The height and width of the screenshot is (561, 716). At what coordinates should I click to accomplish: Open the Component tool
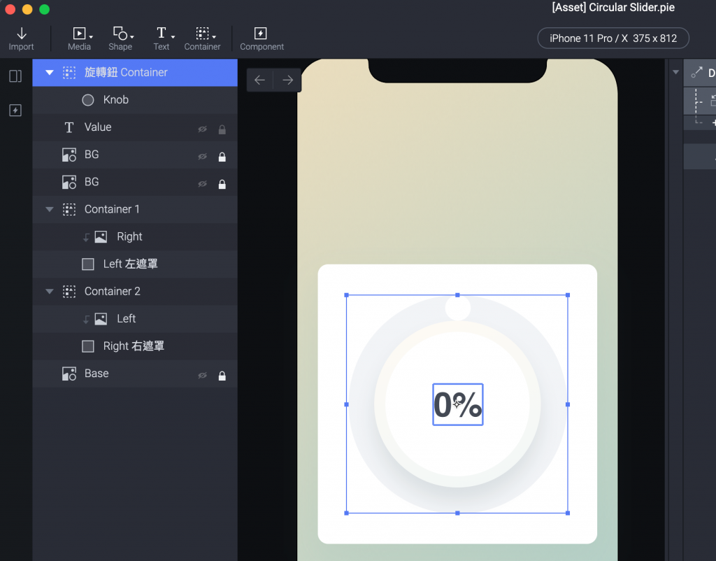[262, 38]
